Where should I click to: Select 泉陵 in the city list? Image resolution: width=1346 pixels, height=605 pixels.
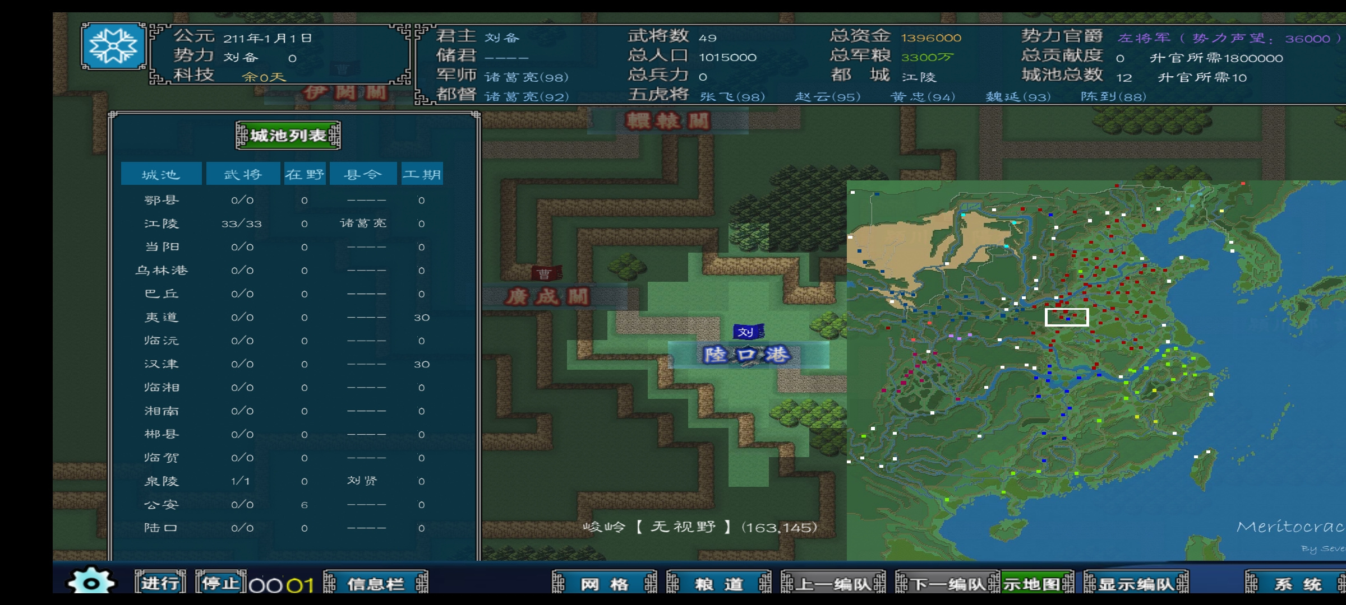click(x=162, y=481)
